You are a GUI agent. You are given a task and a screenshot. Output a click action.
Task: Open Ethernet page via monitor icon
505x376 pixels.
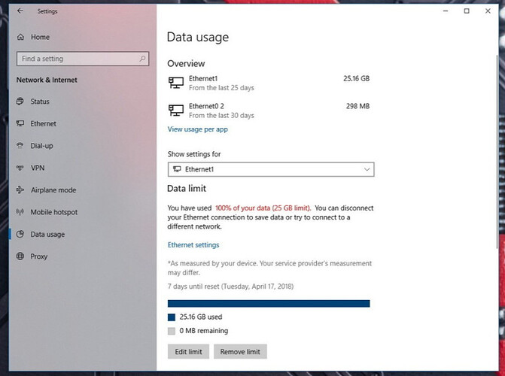(x=20, y=123)
